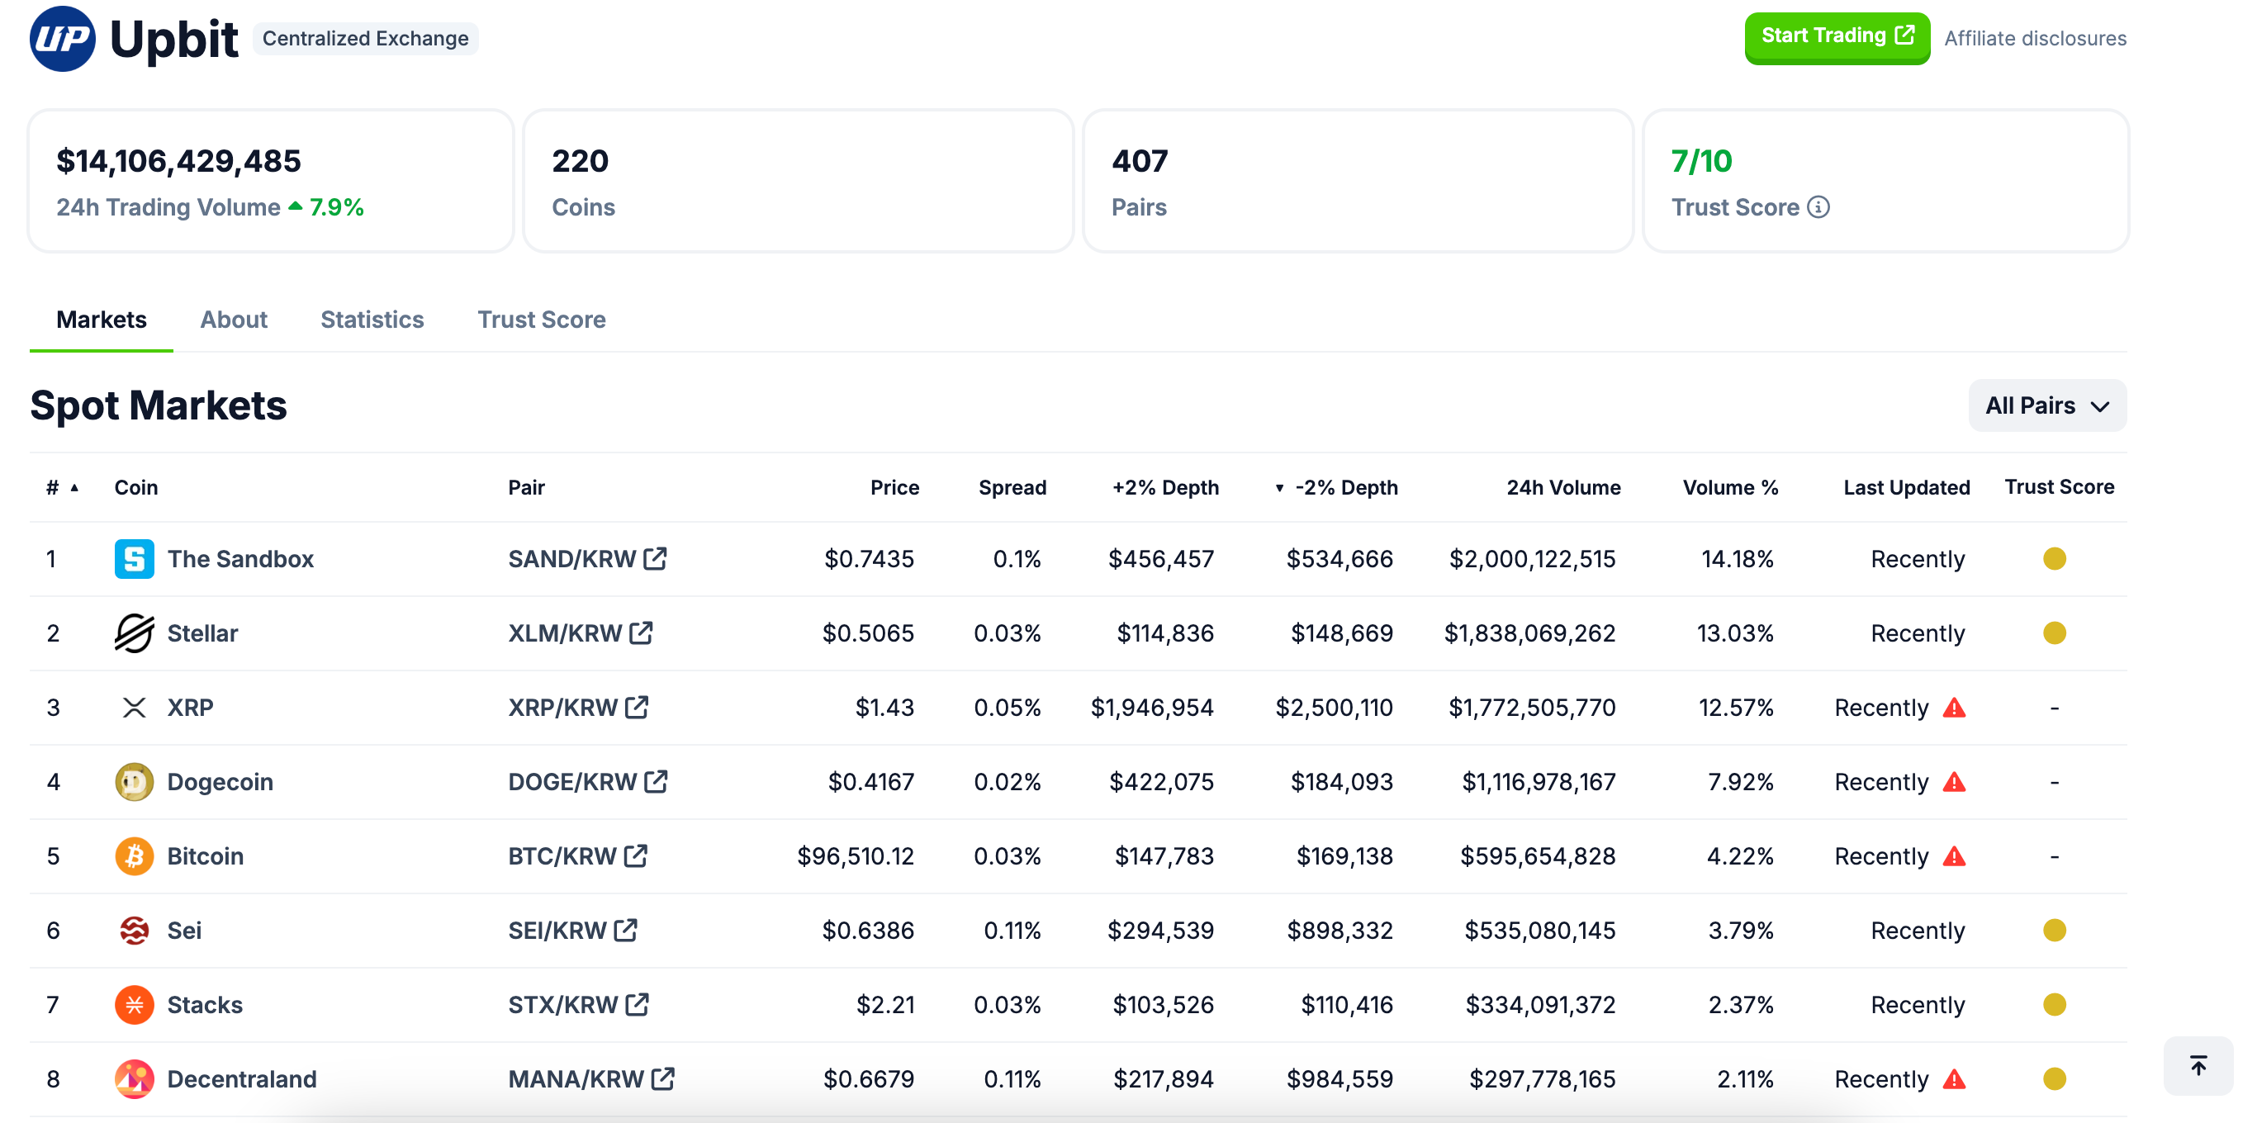Click the warning triangle in Dogecoin row

pyautogui.click(x=1955, y=781)
